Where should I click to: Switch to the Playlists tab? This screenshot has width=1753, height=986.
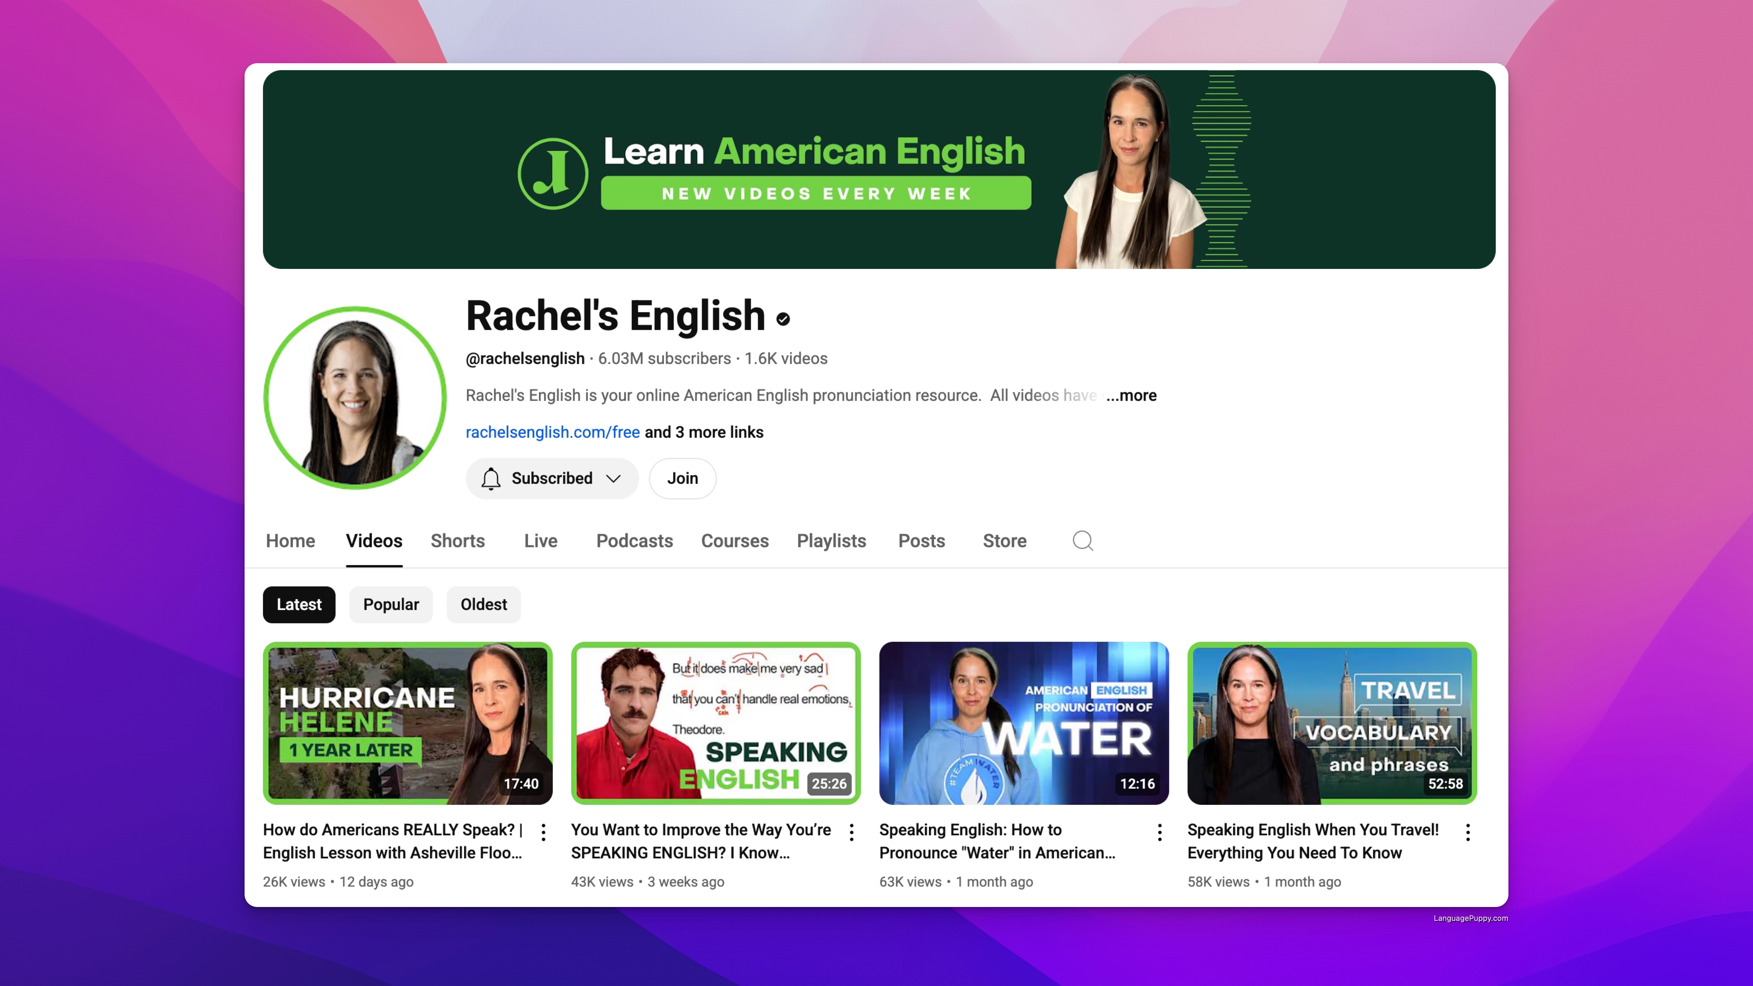click(832, 541)
